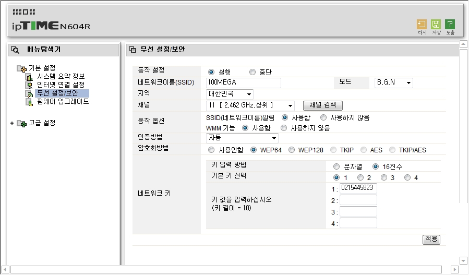Click the 기본 설정 folder icon
Image resolution: width=469 pixels, height=275 pixels.
pyautogui.click(x=21, y=68)
